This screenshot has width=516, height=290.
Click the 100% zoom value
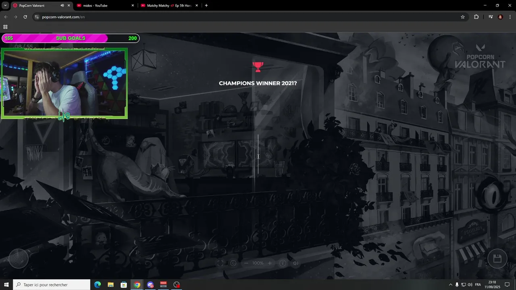coord(258,263)
